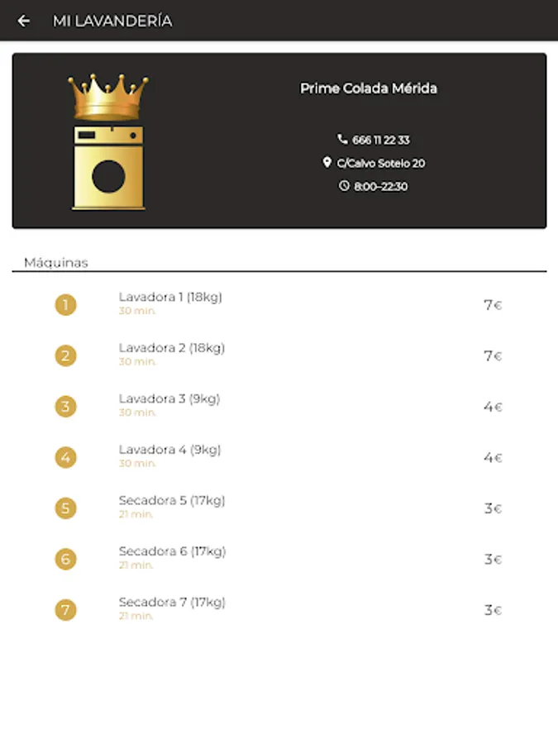Tap the location pin icon by the address
This screenshot has width=558, height=744.
pos(327,163)
